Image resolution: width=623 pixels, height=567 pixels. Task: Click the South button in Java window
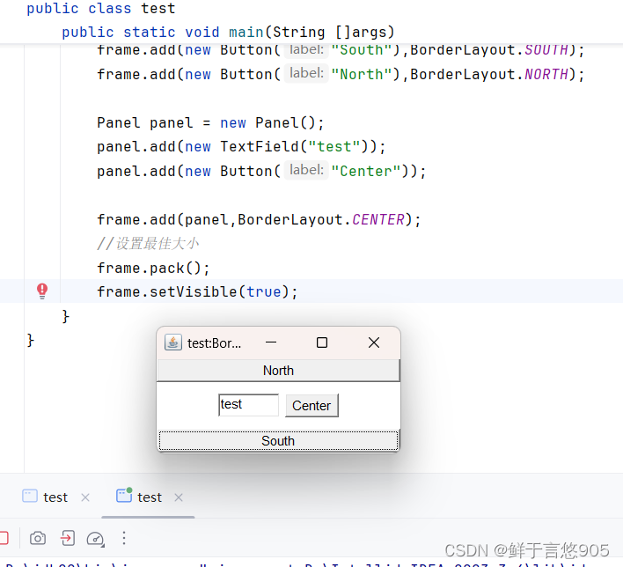coord(278,440)
